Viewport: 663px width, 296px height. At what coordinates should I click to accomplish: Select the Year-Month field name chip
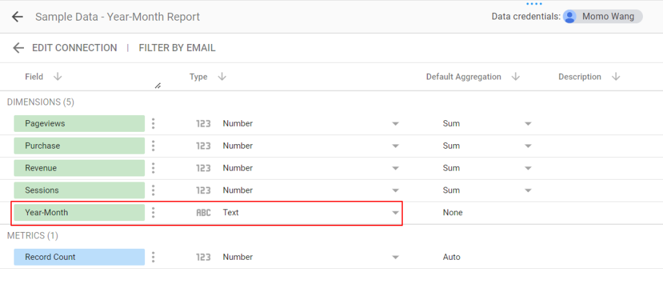[79, 213]
